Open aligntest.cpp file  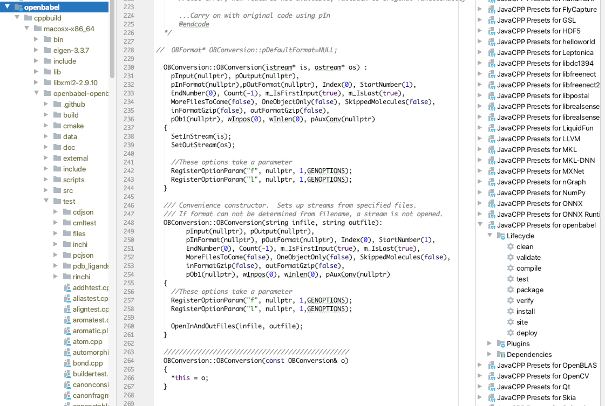tap(91, 309)
